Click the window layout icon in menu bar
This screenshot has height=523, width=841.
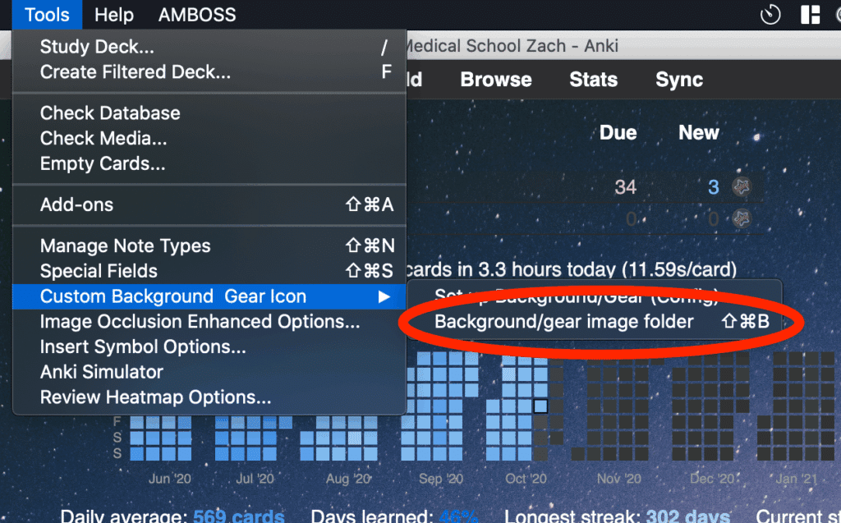click(x=811, y=15)
